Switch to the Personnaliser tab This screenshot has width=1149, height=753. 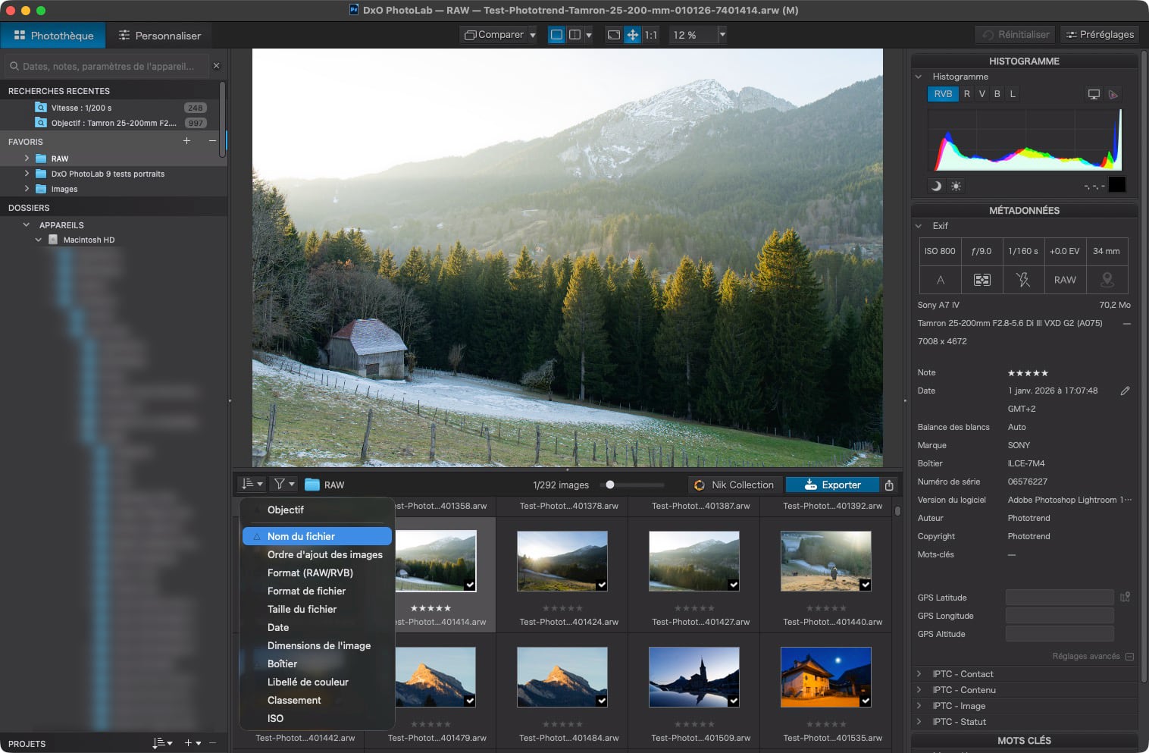pyautogui.click(x=159, y=36)
